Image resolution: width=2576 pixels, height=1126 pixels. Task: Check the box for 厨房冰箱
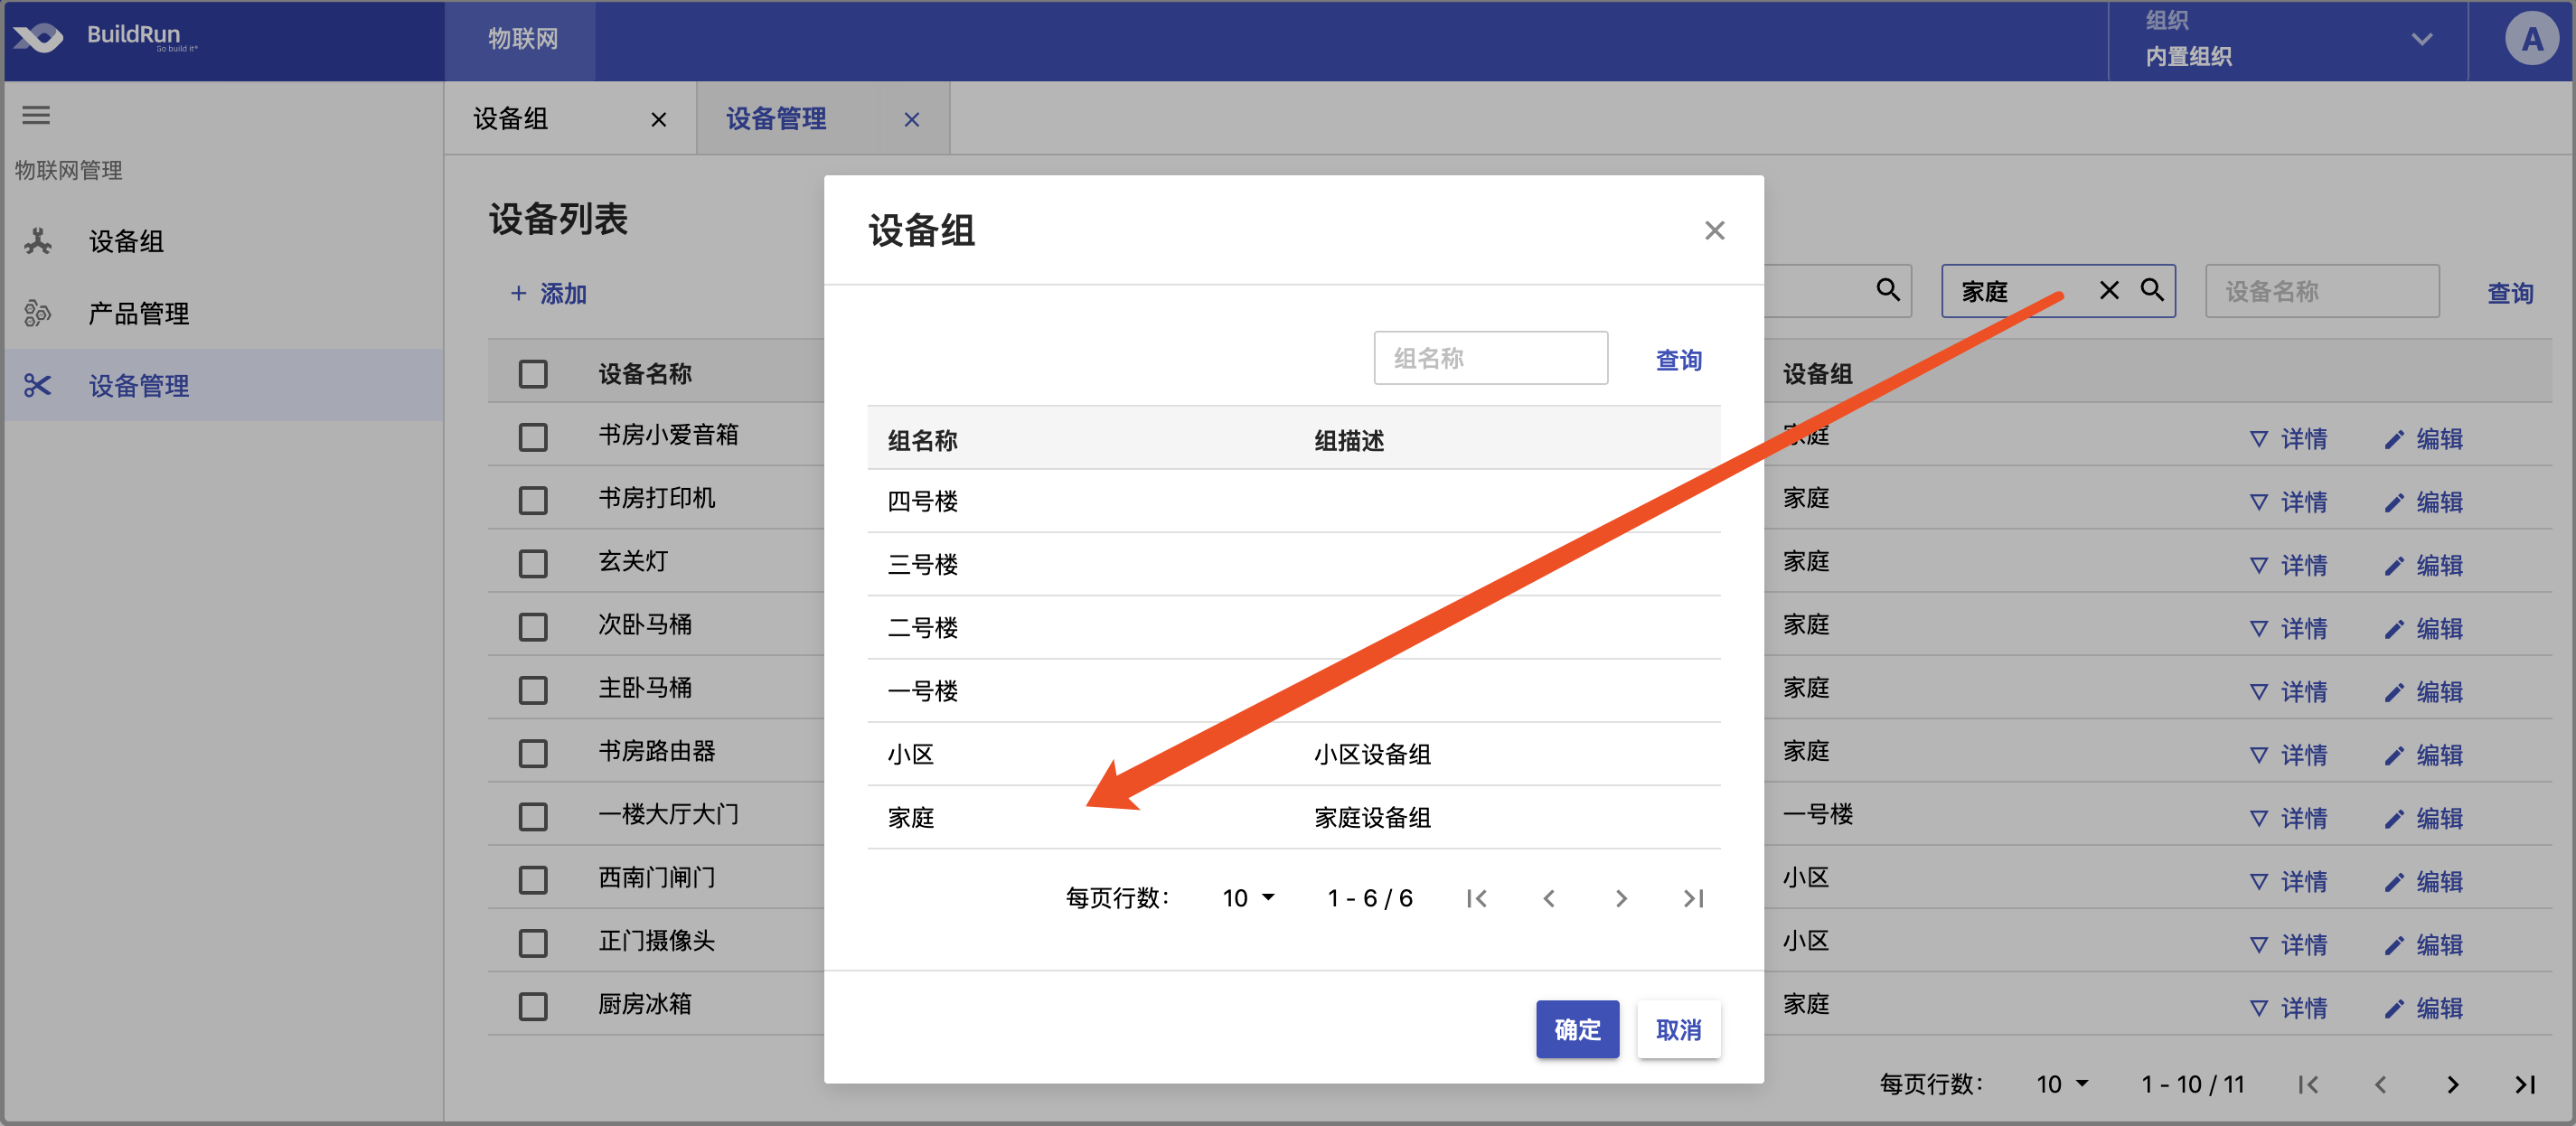tap(533, 1006)
